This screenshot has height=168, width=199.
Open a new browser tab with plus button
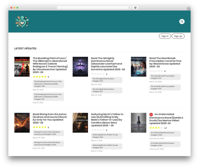[189, 9]
